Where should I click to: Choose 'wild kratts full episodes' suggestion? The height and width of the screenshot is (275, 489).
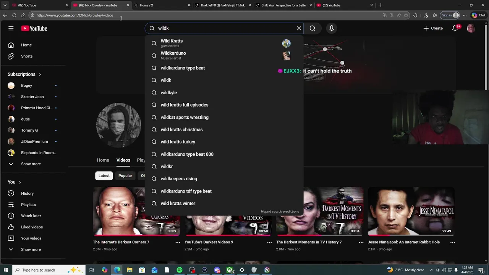(224, 105)
